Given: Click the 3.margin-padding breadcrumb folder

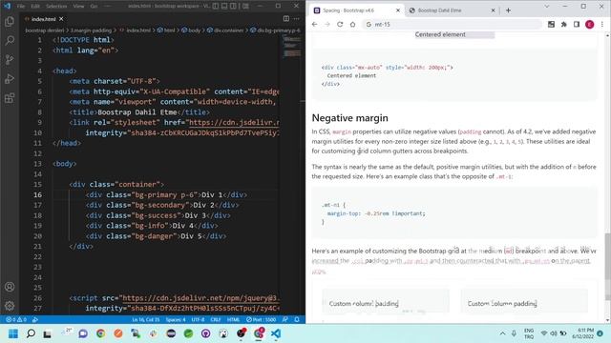Looking at the screenshot, I should coord(91,30).
